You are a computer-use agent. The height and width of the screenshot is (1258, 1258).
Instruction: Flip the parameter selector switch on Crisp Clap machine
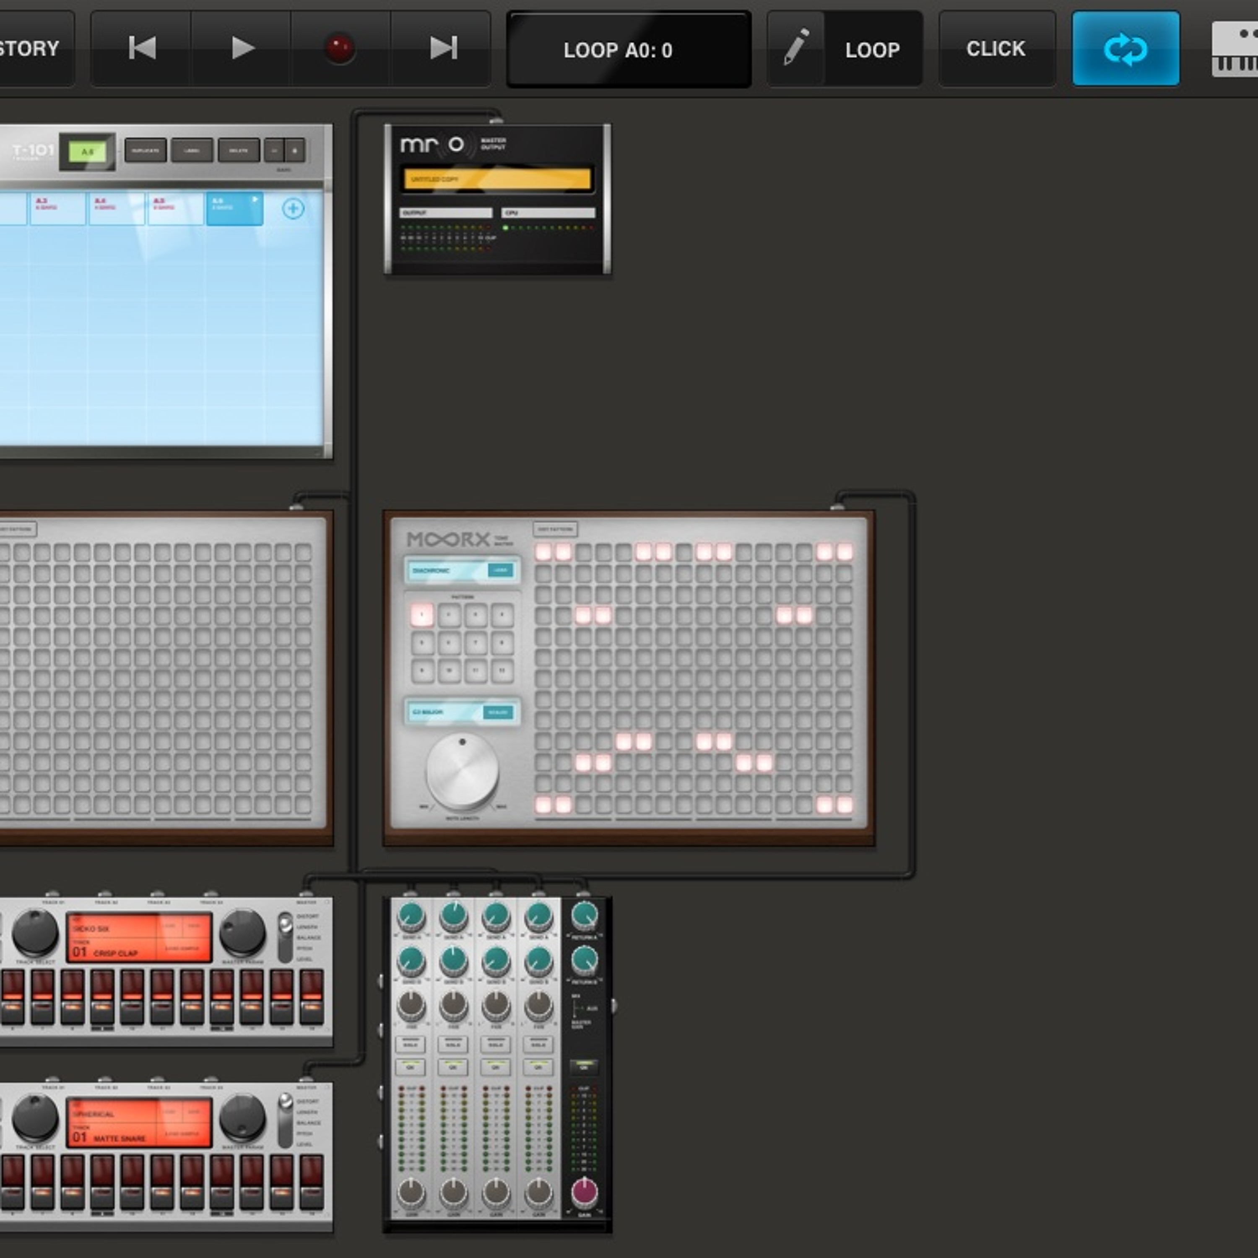[x=285, y=938]
